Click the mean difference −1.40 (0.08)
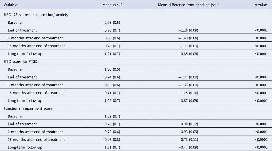 point(185,38)
